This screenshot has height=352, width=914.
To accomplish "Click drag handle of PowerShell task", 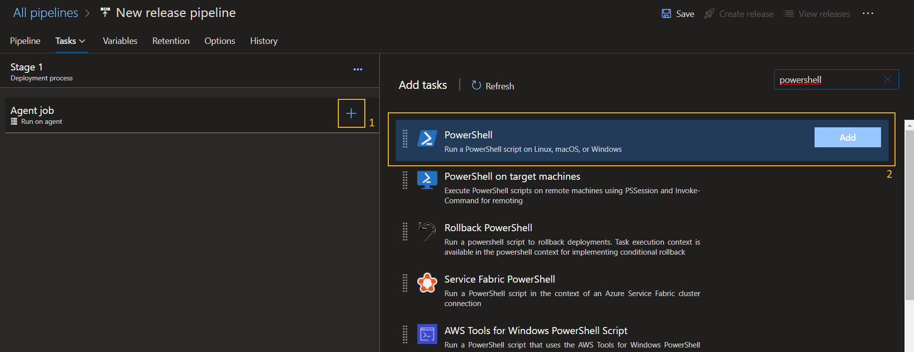I will pos(405,139).
